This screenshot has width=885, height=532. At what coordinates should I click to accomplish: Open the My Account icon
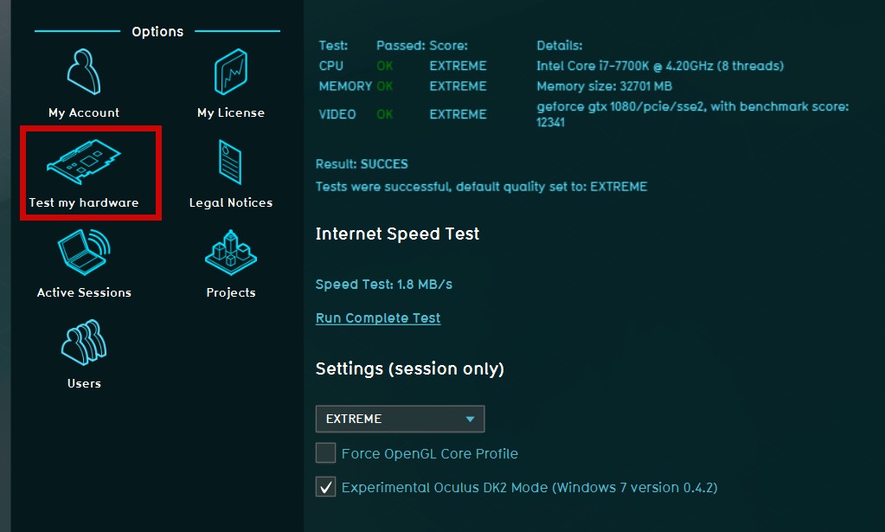coord(84,73)
